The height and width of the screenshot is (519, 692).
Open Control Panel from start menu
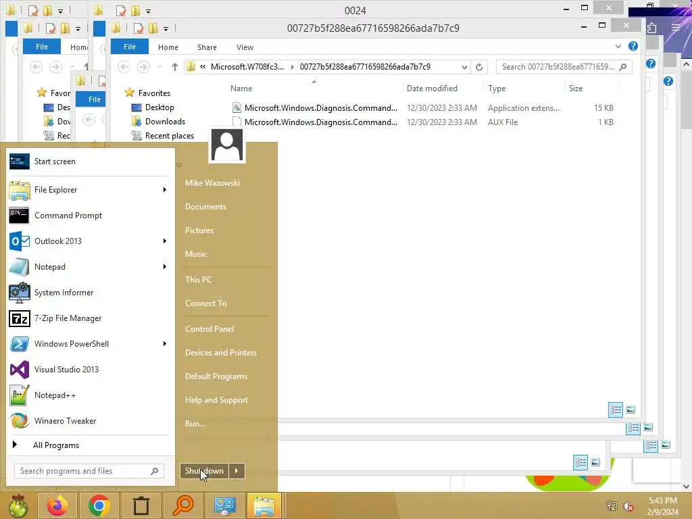point(209,329)
